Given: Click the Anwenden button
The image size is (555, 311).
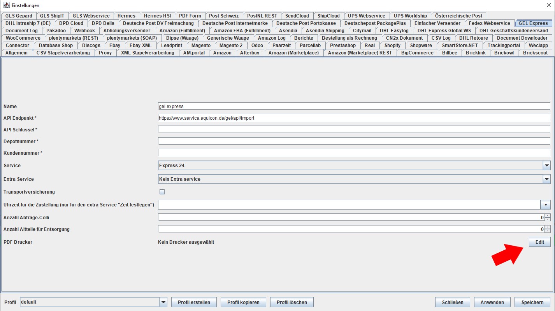Looking at the screenshot, I should 492,302.
